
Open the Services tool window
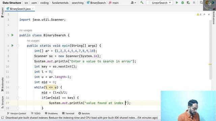[x=84, y=114]
